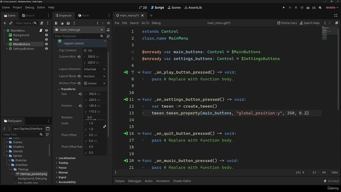Fold the _on_settings_button_pressed function
The height and width of the screenshot is (192, 341).
coord(139,100)
